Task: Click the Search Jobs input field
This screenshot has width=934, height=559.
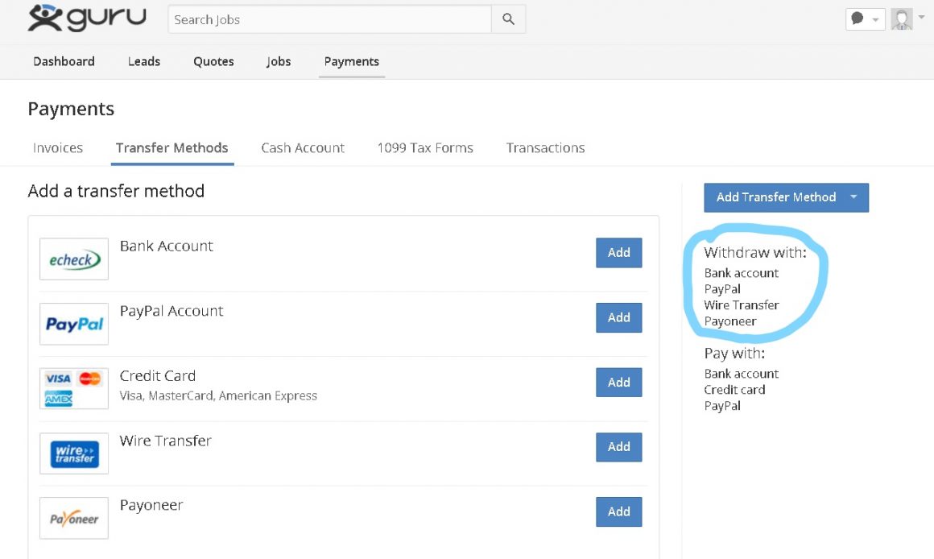Action: pos(329,19)
